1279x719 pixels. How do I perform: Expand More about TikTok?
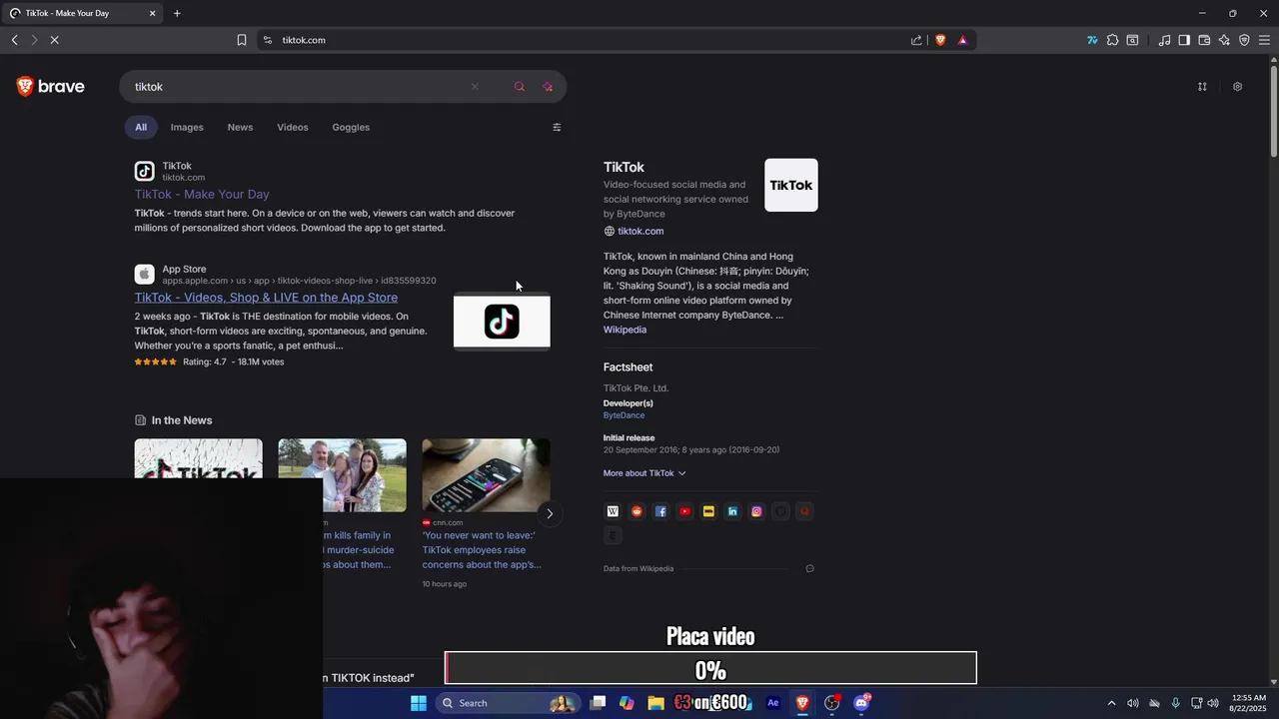pos(644,473)
